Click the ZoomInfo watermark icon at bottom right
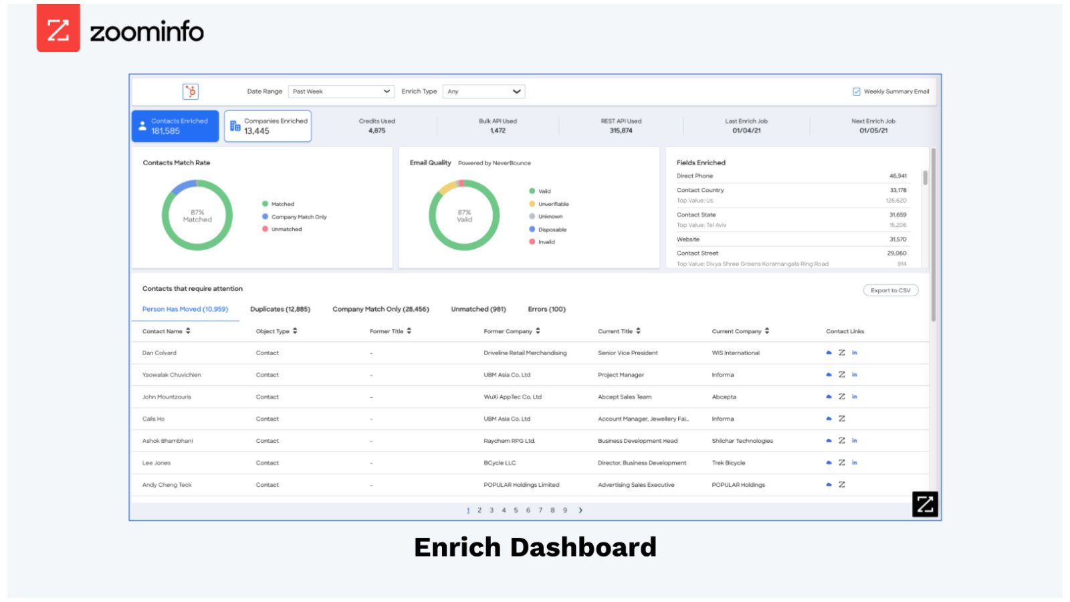This screenshot has width=1070, height=602. [926, 505]
